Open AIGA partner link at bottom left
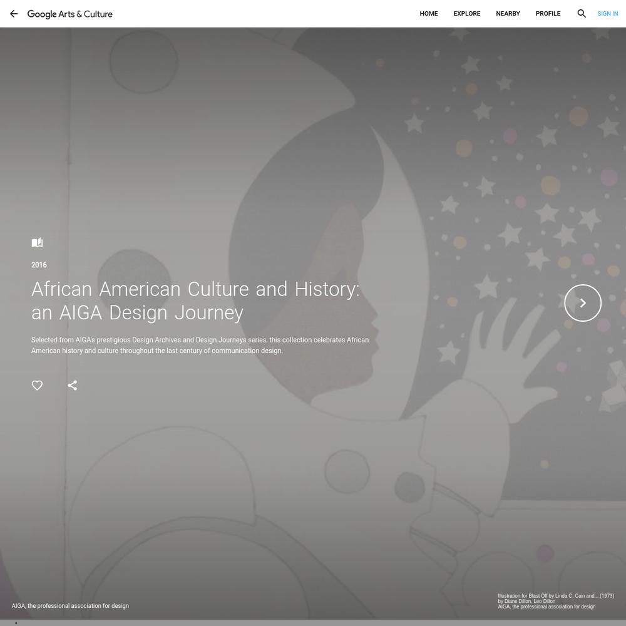This screenshot has width=626, height=626. click(x=70, y=605)
